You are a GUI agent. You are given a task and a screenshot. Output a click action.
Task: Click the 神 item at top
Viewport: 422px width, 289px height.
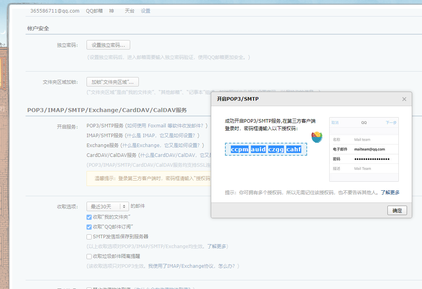pos(111,11)
